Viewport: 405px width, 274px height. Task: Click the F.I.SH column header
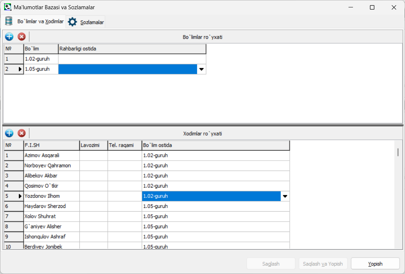tap(52, 145)
